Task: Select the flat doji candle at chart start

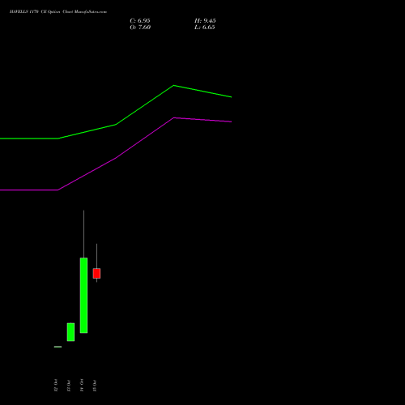Action: [58, 347]
